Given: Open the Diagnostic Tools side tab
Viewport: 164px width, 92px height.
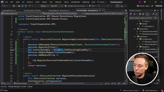Looking at the screenshot, I should pyautogui.click(x=161, y=14).
